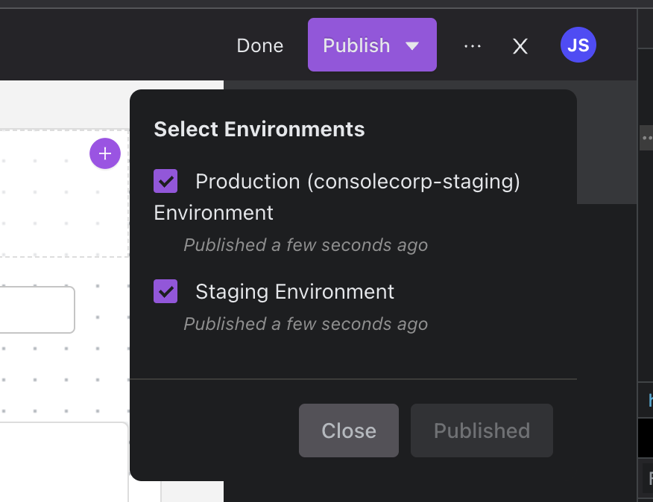Select the Staging Environment label text
The width and height of the screenshot is (653, 502).
coord(295,291)
